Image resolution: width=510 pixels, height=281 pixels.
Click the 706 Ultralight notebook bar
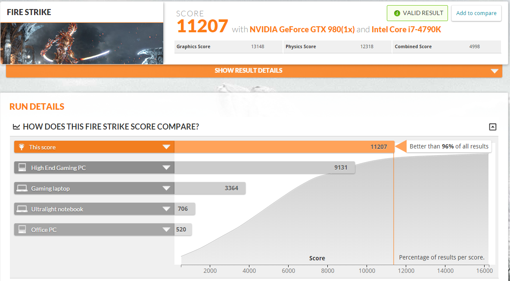click(x=184, y=209)
